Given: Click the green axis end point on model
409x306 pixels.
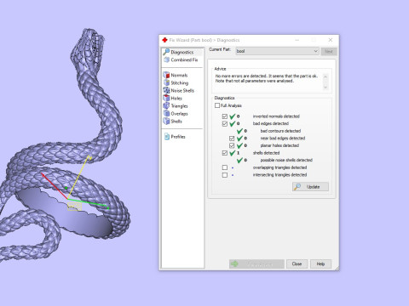Looking at the screenshot, I should (x=107, y=208).
